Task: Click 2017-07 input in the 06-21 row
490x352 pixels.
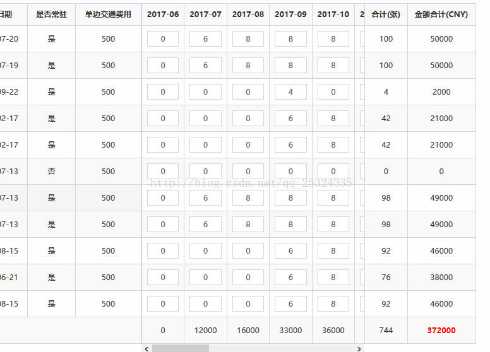Action: click(x=205, y=278)
